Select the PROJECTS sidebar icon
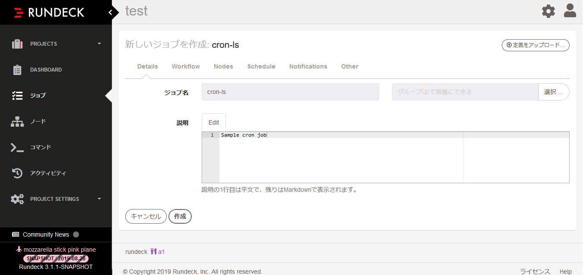Screen dimensions: 583x275 pos(17,44)
